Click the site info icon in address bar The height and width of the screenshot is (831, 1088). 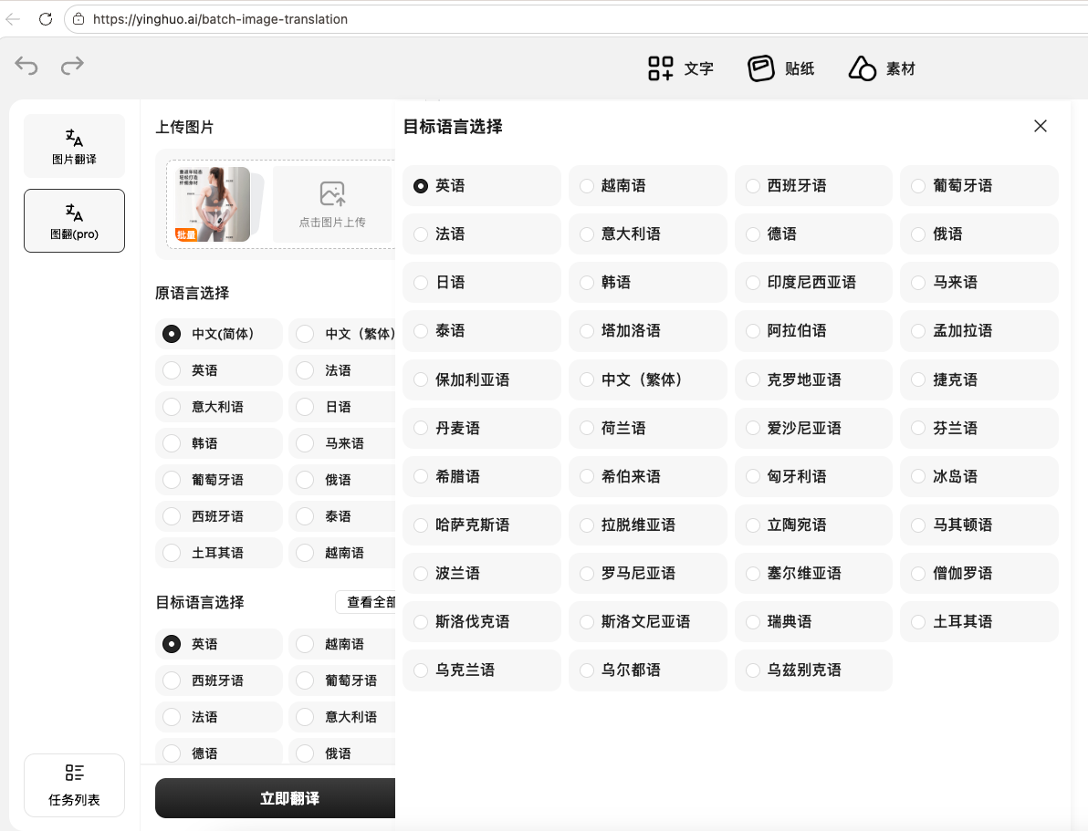point(78,19)
